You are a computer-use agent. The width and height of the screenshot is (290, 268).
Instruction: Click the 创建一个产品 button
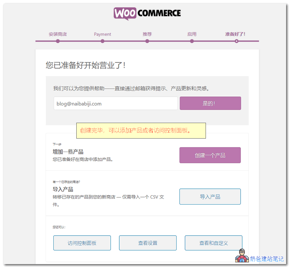pos(210,155)
